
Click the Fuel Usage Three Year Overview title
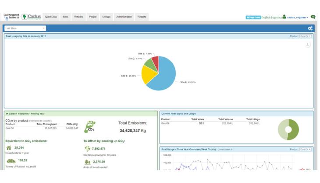(x=188, y=149)
